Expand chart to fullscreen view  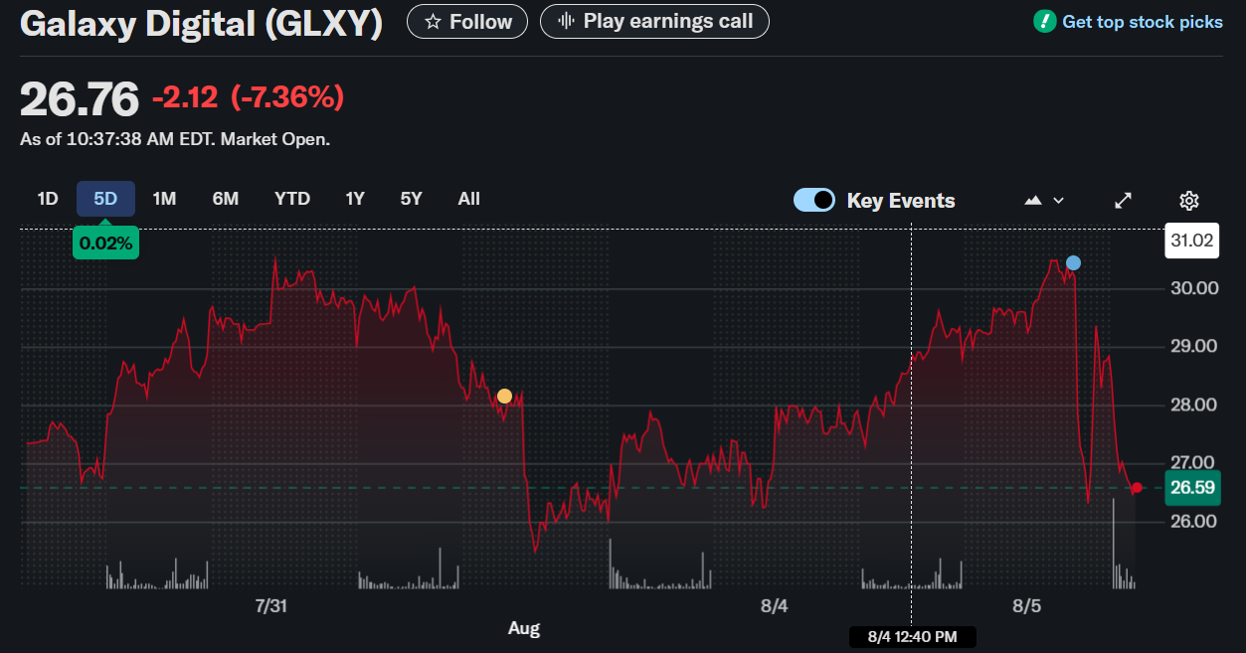click(1123, 201)
